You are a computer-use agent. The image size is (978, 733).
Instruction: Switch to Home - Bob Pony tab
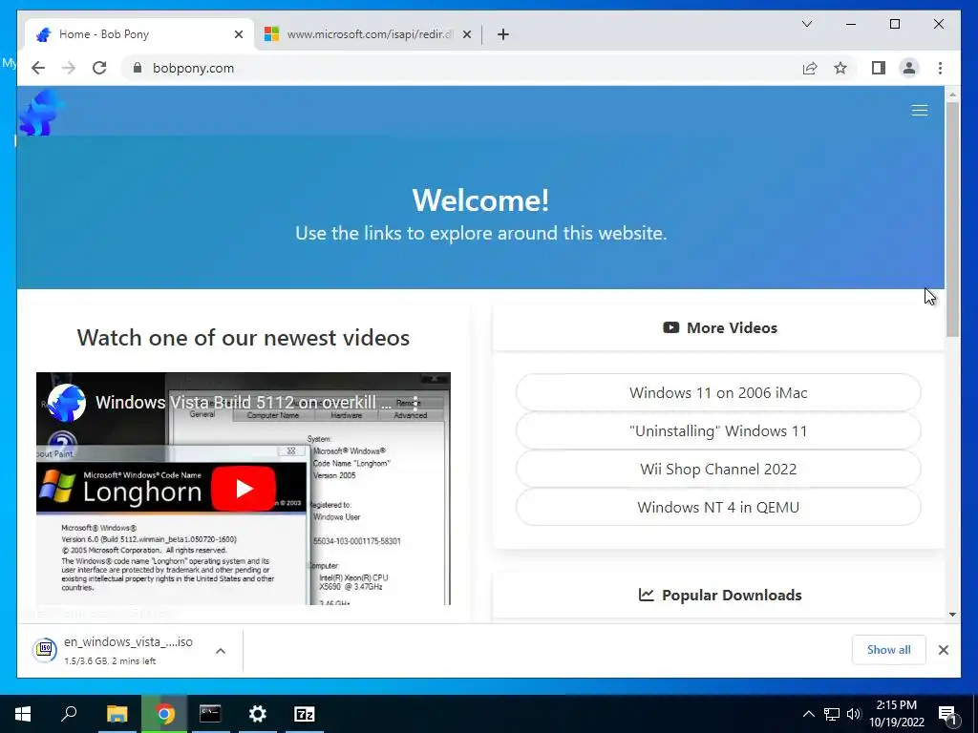(140, 34)
